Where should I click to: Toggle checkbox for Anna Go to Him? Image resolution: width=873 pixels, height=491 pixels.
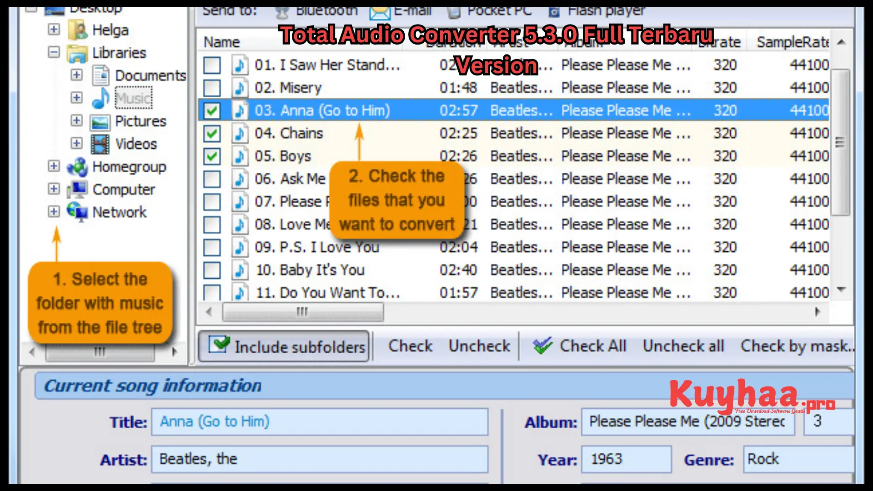pos(212,110)
